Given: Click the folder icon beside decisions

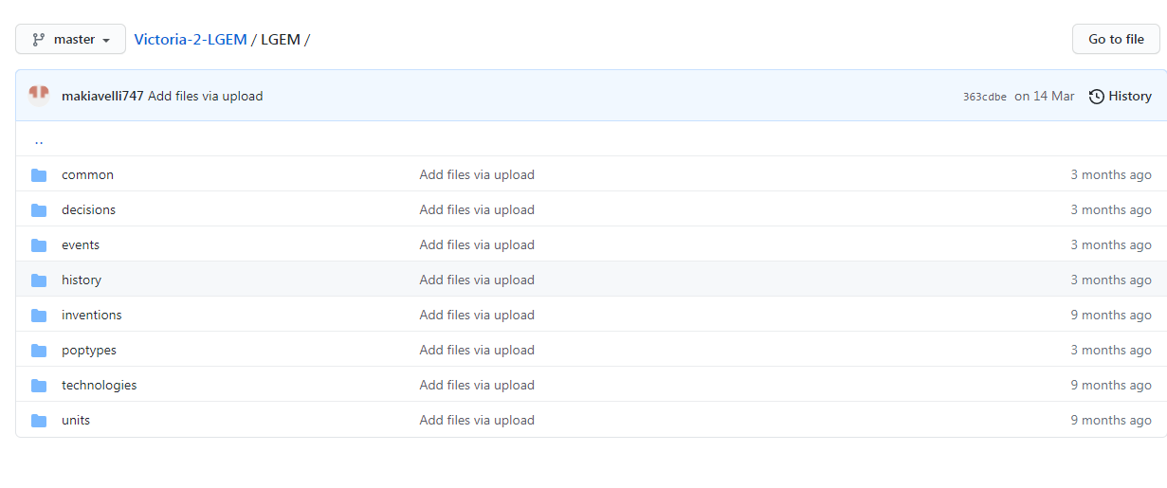Looking at the screenshot, I should (x=39, y=209).
